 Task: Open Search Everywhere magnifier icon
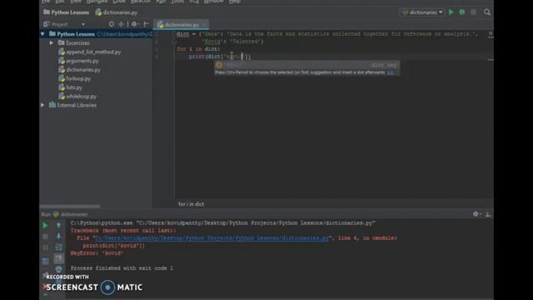pyautogui.click(x=487, y=12)
